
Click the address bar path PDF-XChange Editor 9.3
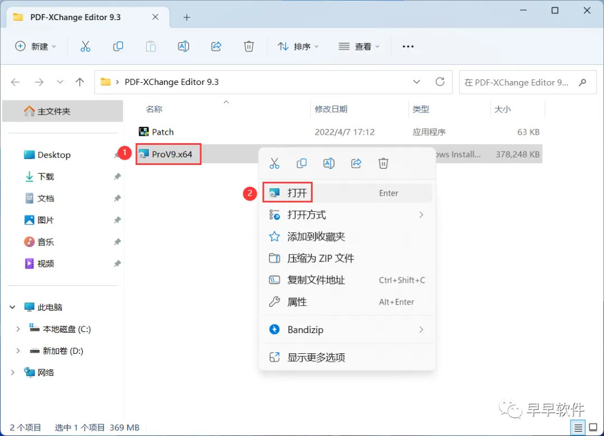point(172,82)
